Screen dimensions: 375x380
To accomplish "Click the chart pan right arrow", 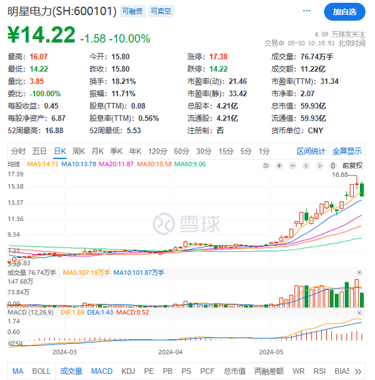I will pos(320,166).
